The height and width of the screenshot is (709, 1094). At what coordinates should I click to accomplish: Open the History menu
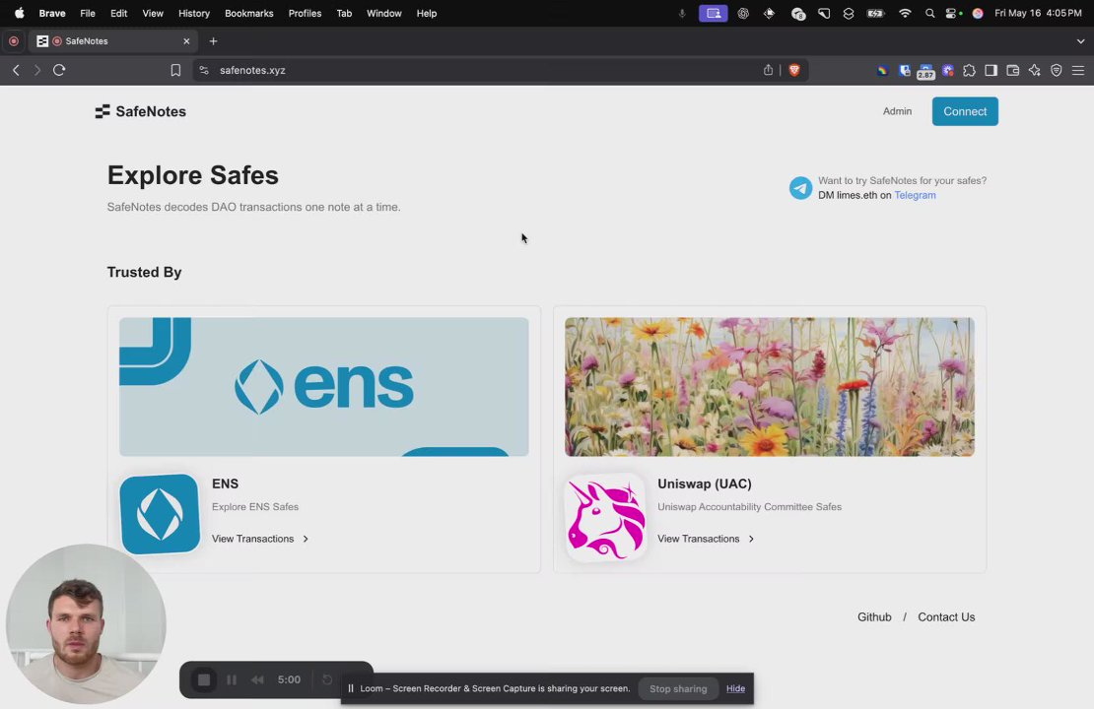point(194,13)
